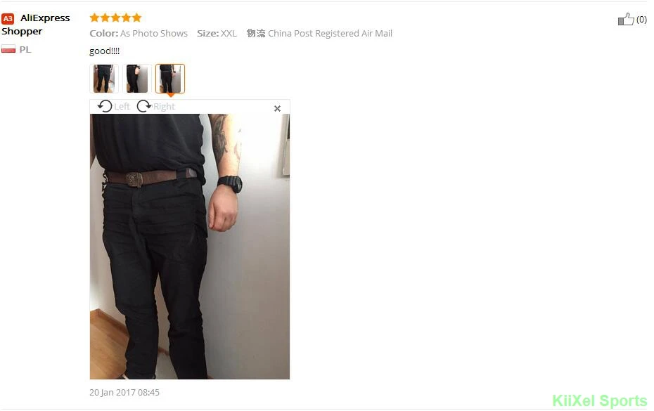654x411 pixels.
Task: Select the third highlighted photo thumbnail
Action: pyautogui.click(x=170, y=79)
